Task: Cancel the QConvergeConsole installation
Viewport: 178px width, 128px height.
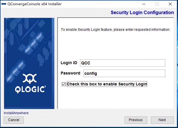Action: click(x=14, y=120)
